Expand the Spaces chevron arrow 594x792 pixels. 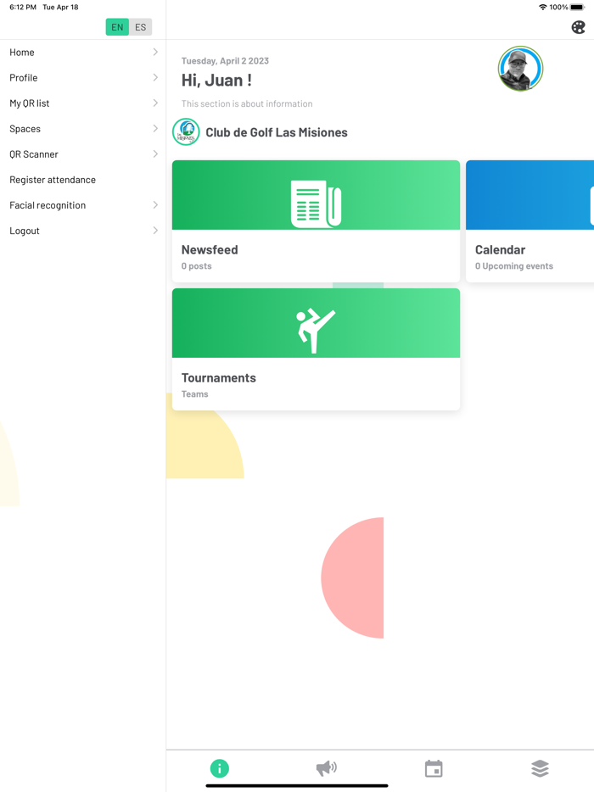(155, 128)
